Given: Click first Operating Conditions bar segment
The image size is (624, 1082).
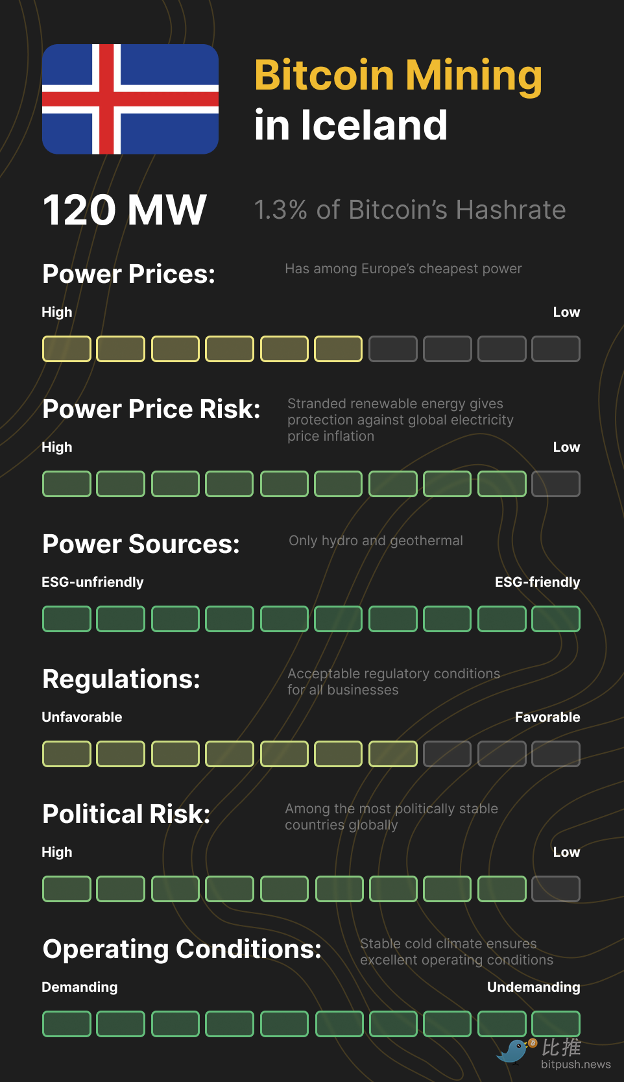Looking at the screenshot, I should pyautogui.click(x=67, y=1024).
